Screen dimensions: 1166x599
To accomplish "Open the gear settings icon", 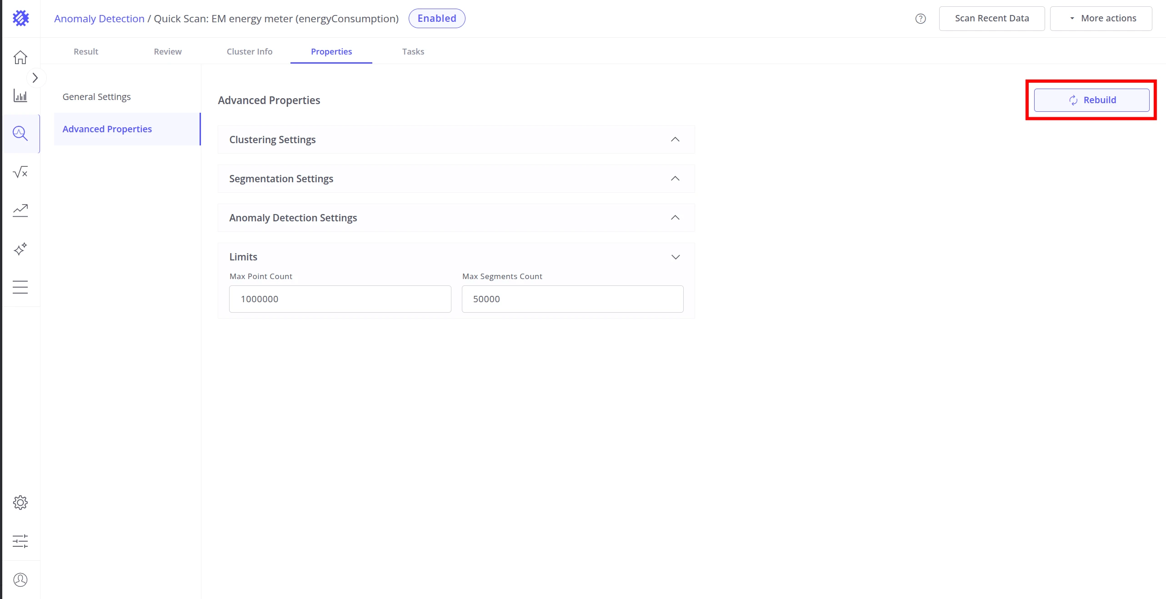I will 20,503.
